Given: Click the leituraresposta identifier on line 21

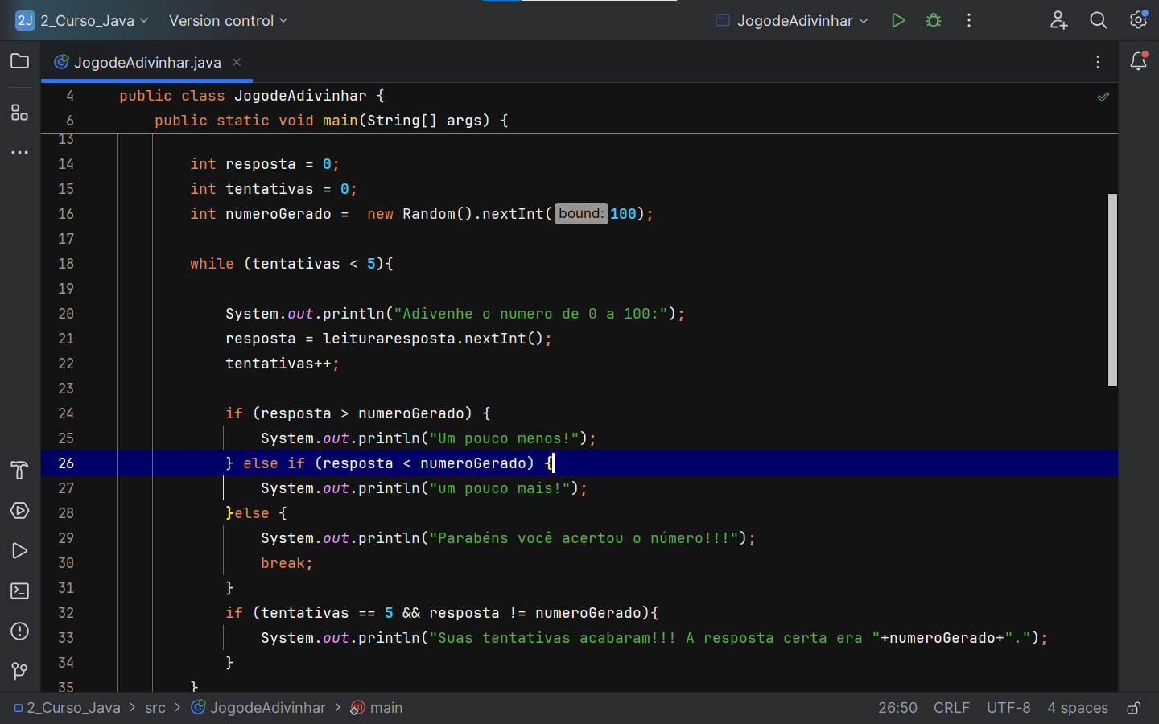Looking at the screenshot, I should click(390, 339).
